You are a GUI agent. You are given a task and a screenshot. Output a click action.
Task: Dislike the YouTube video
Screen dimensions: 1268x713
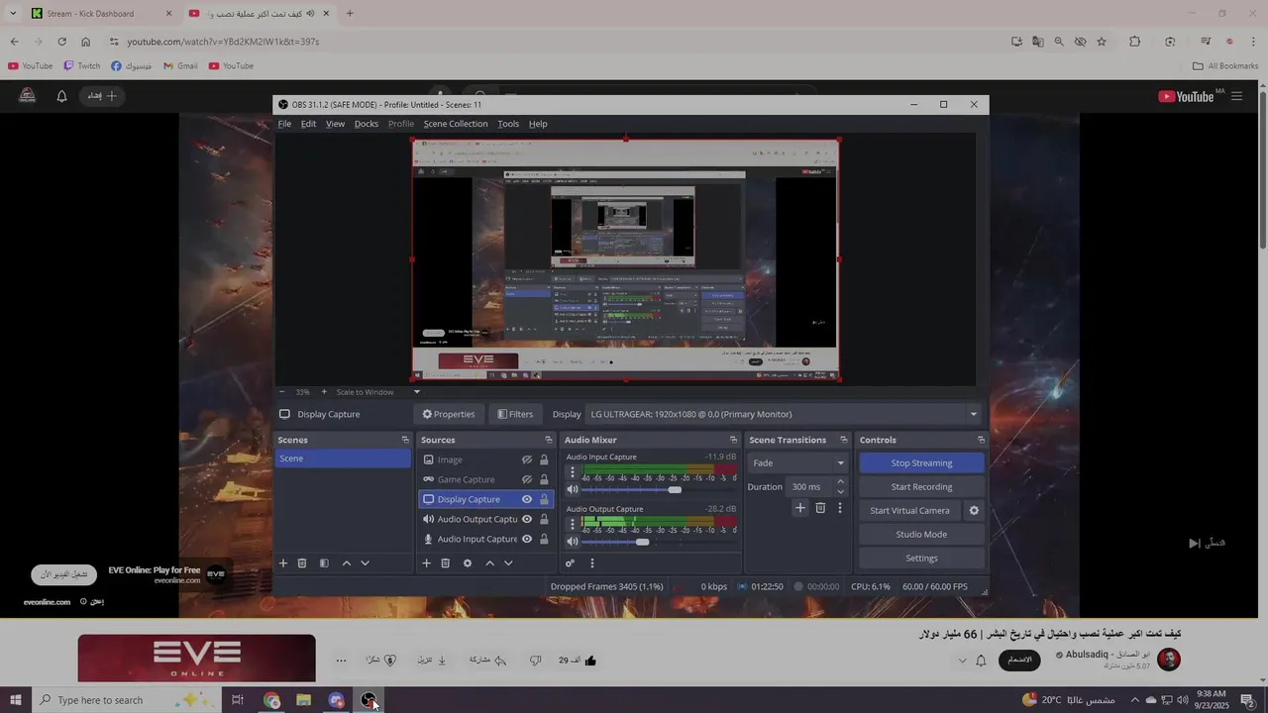[536, 661]
